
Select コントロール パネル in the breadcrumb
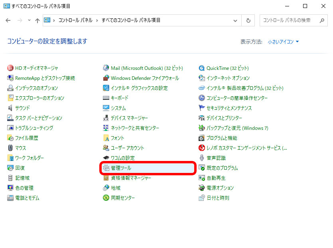coord(75,20)
